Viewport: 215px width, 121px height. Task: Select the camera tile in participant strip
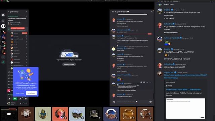click(9, 114)
